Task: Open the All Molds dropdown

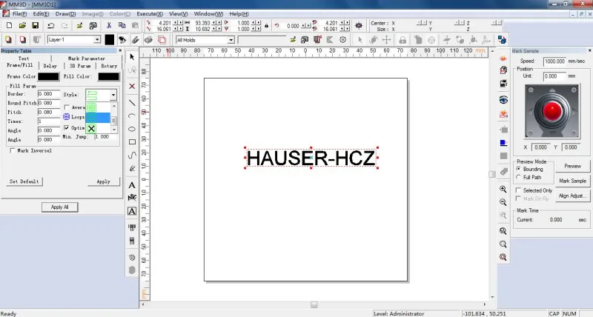Action: click(231, 40)
